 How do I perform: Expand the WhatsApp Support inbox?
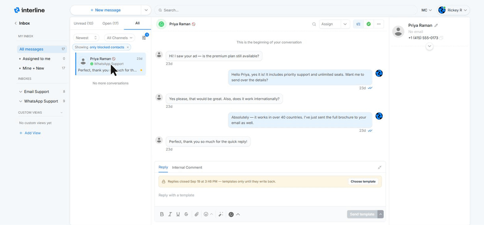click(x=21, y=101)
